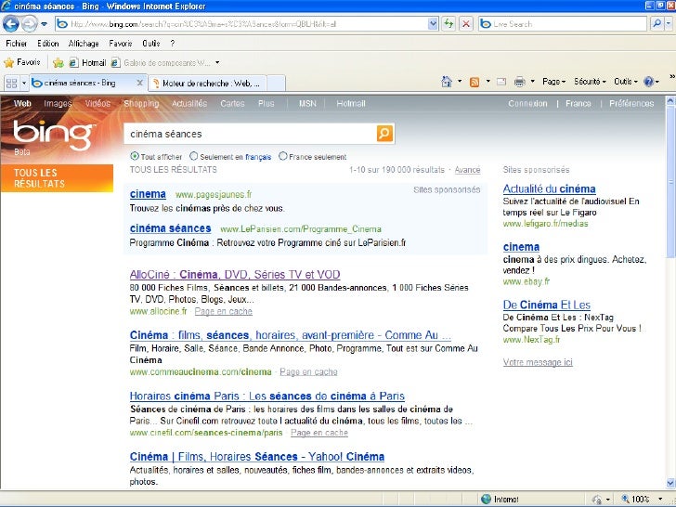676x507 pixels.
Task: Open the Favoris menu in menu bar
Action: (121, 43)
